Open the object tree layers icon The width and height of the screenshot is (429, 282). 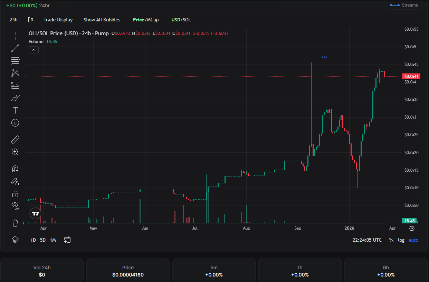tap(15, 240)
